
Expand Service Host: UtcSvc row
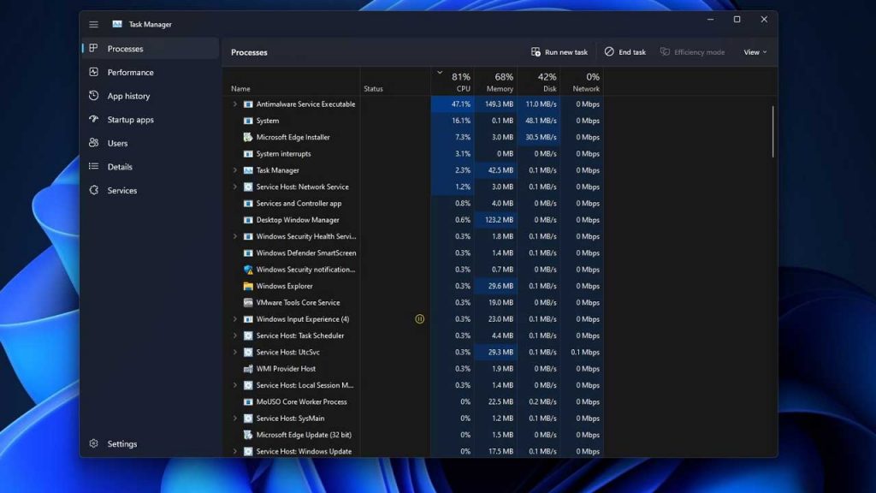coord(234,352)
